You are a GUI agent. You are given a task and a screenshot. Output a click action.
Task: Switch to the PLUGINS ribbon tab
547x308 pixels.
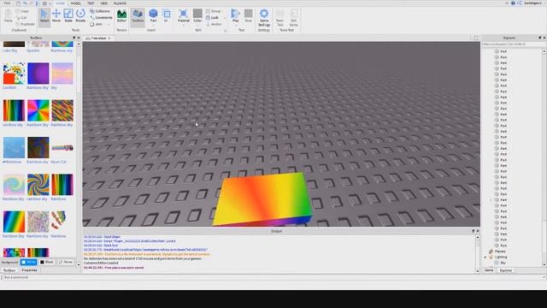coord(120,3)
